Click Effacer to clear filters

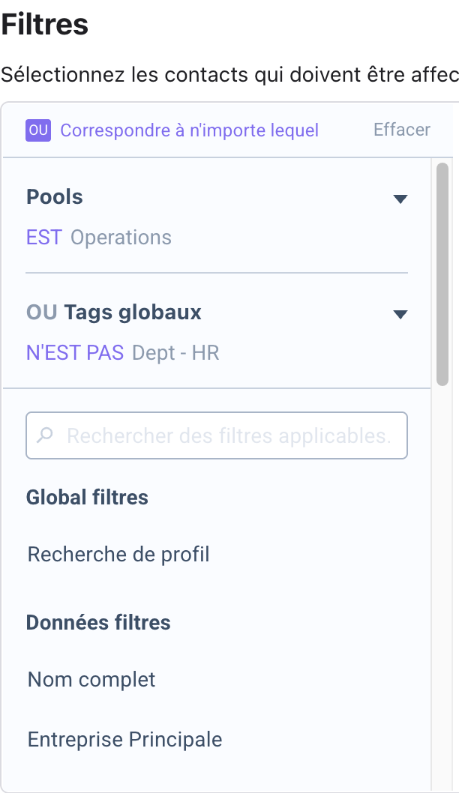point(402,130)
